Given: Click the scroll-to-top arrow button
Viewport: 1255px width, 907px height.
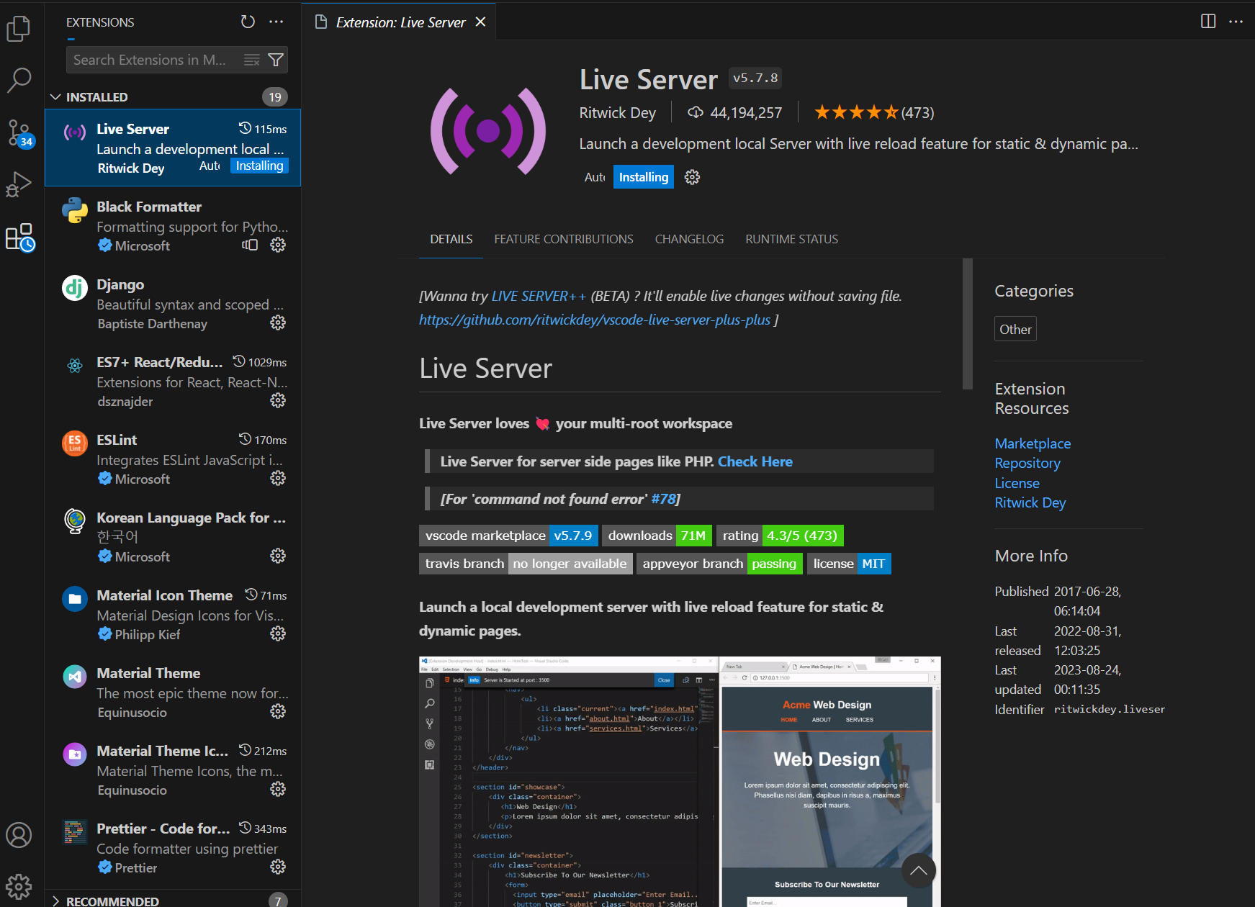Looking at the screenshot, I should 918,871.
